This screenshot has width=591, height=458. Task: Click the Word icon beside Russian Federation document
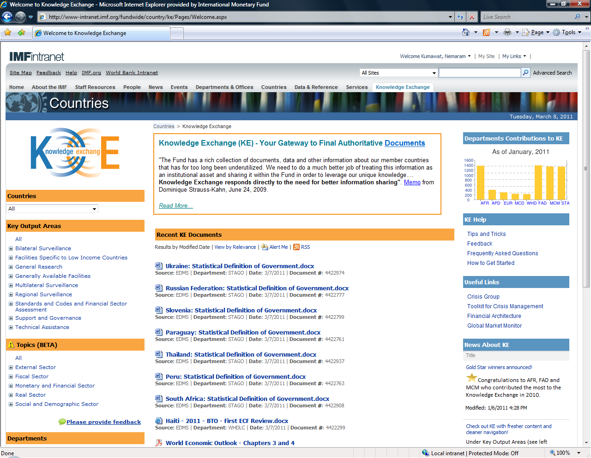tap(158, 288)
